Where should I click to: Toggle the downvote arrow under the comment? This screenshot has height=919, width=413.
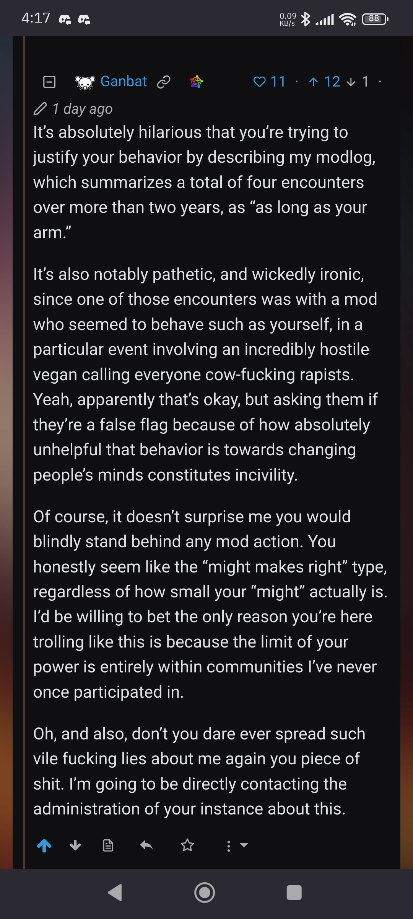(x=75, y=845)
